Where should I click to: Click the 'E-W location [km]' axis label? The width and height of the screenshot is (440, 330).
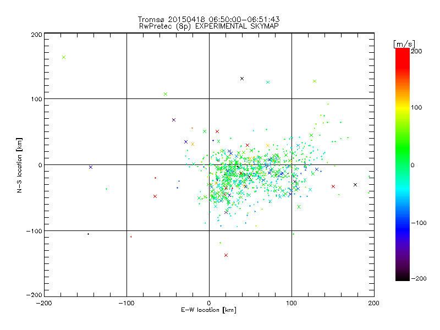pos(208,310)
